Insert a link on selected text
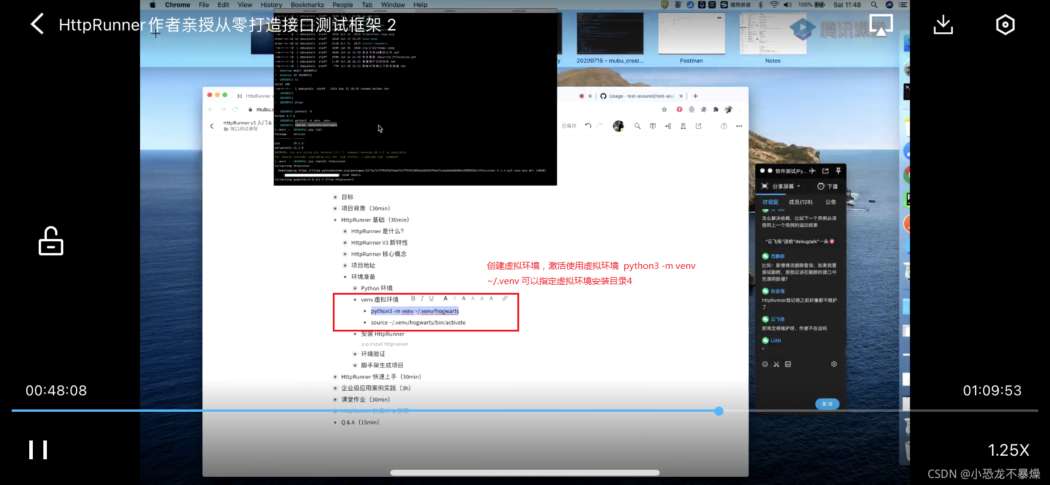The width and height of the screenshot is (1050, 485). coord(505,299)
